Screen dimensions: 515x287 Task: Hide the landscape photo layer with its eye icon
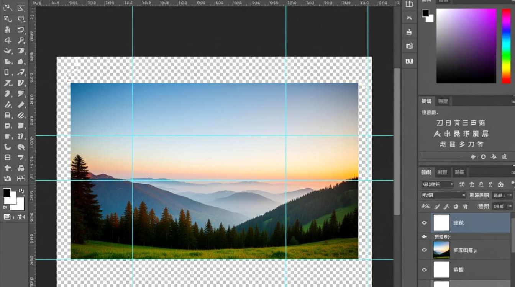click(x=424, y=250)
